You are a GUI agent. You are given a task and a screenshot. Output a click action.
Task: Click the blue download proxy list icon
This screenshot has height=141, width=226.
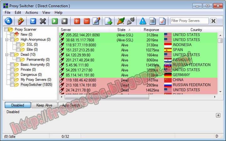pyautogui.click(x=33, y=21)
